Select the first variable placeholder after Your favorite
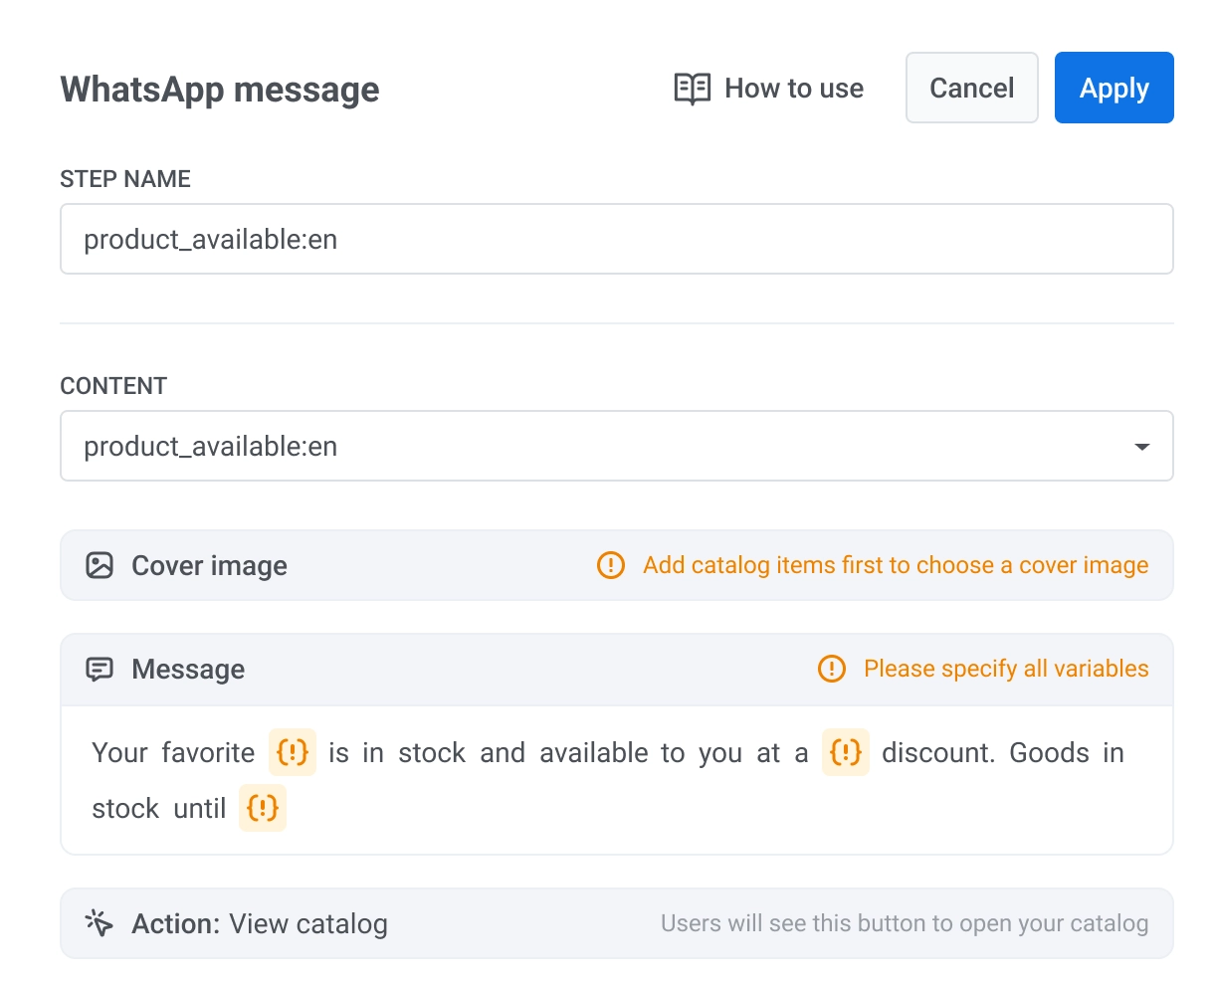Screen dimensions: 1214x985 [292, 753]
